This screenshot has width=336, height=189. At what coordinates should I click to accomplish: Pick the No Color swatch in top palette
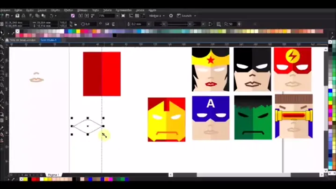18,31
